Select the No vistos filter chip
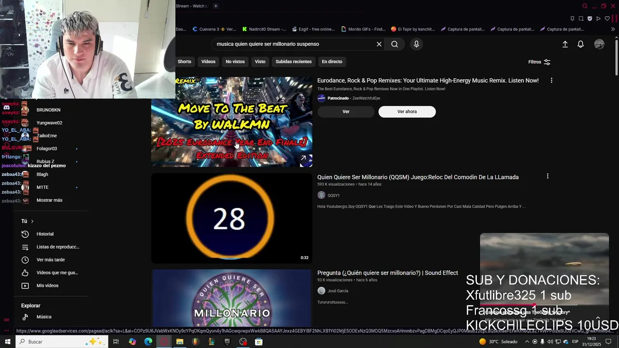This screenshot has width=619, height=348. click(x=235, y=61)
